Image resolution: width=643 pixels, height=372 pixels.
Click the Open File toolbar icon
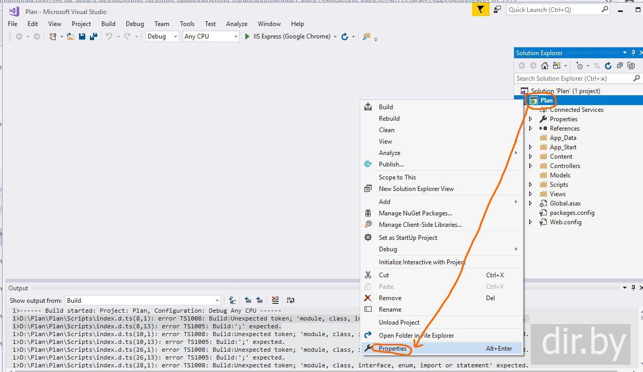[x=70, y=36]
